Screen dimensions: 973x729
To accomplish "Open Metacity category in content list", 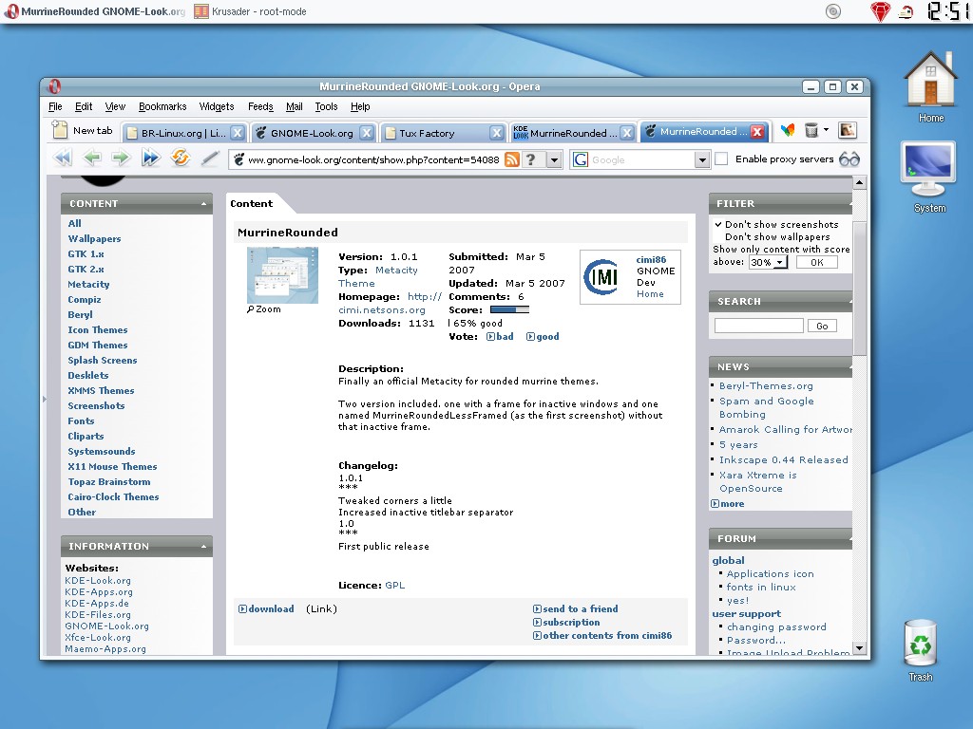I will click(x=88, y=284).
